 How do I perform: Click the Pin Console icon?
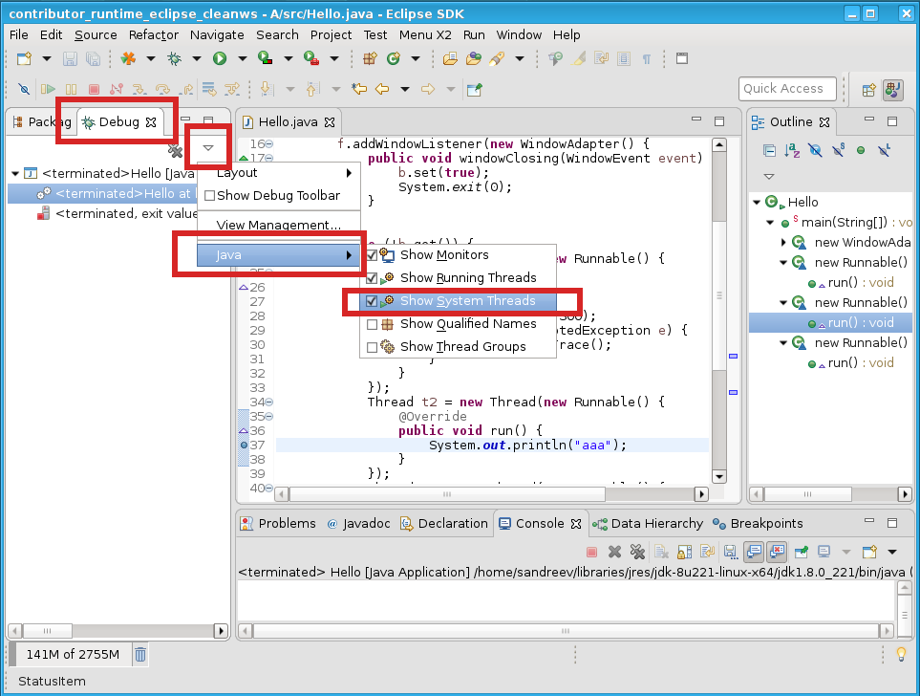point(801,552)
